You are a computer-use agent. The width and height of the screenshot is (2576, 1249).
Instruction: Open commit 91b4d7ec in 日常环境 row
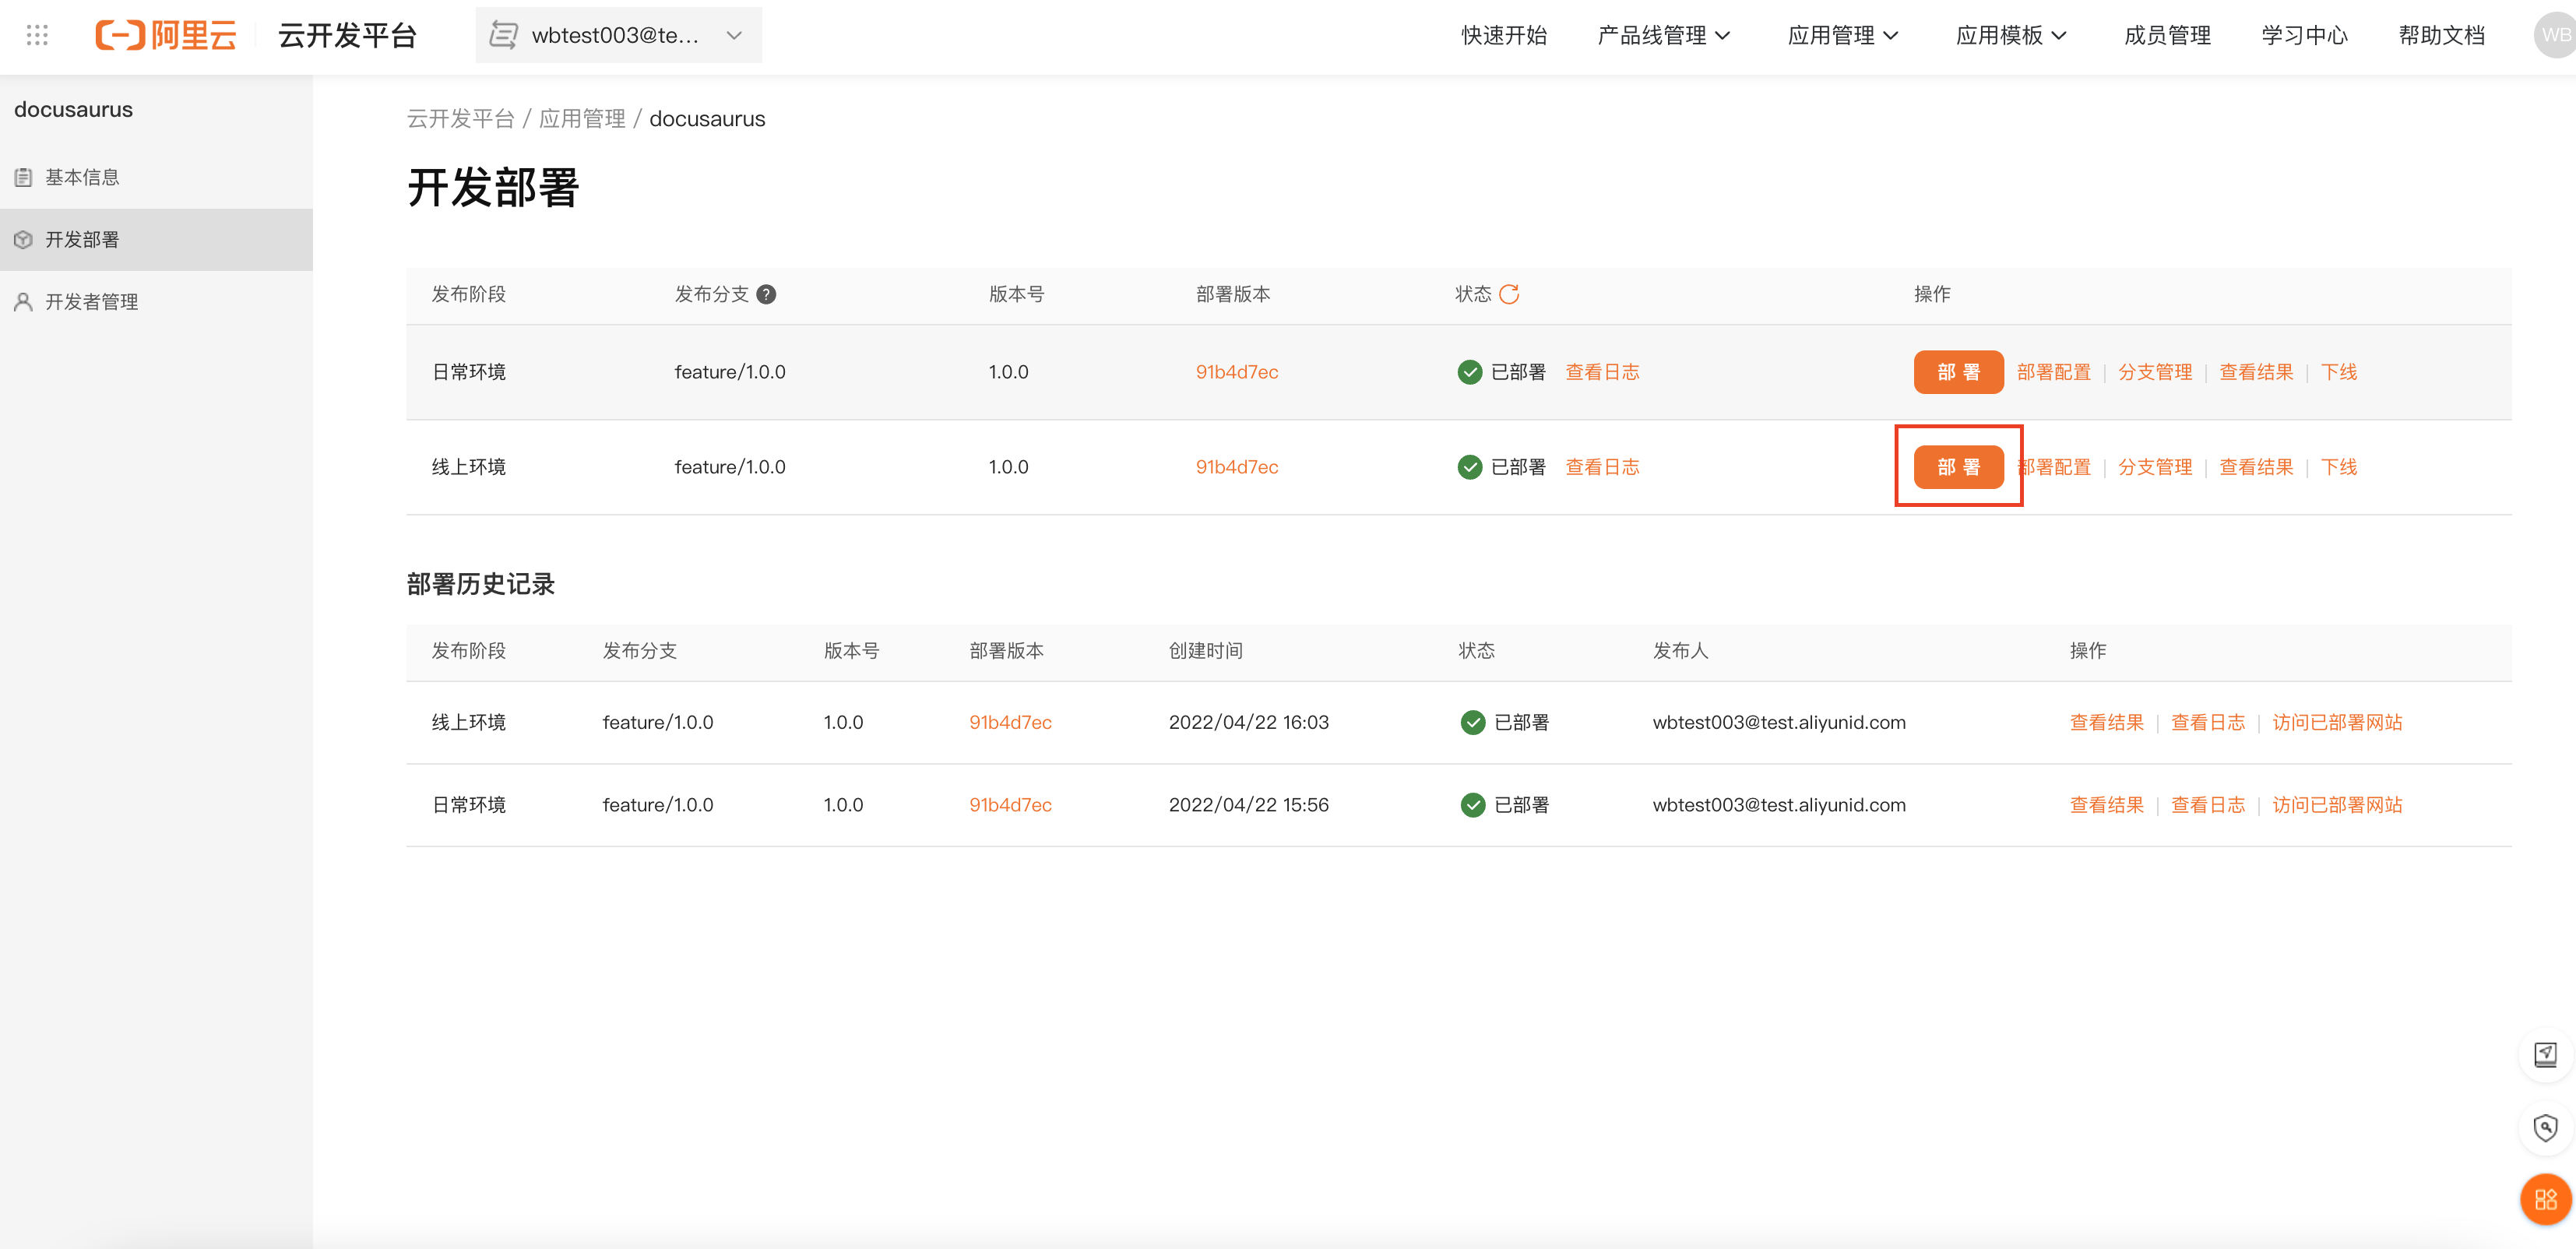coord(1237,372)
